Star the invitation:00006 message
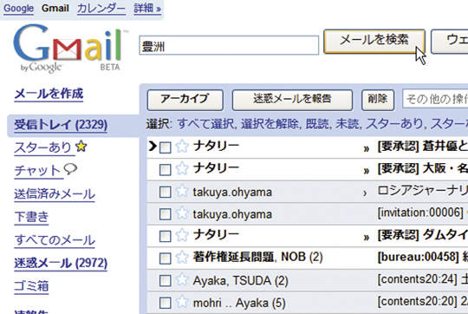 point(182,213)
